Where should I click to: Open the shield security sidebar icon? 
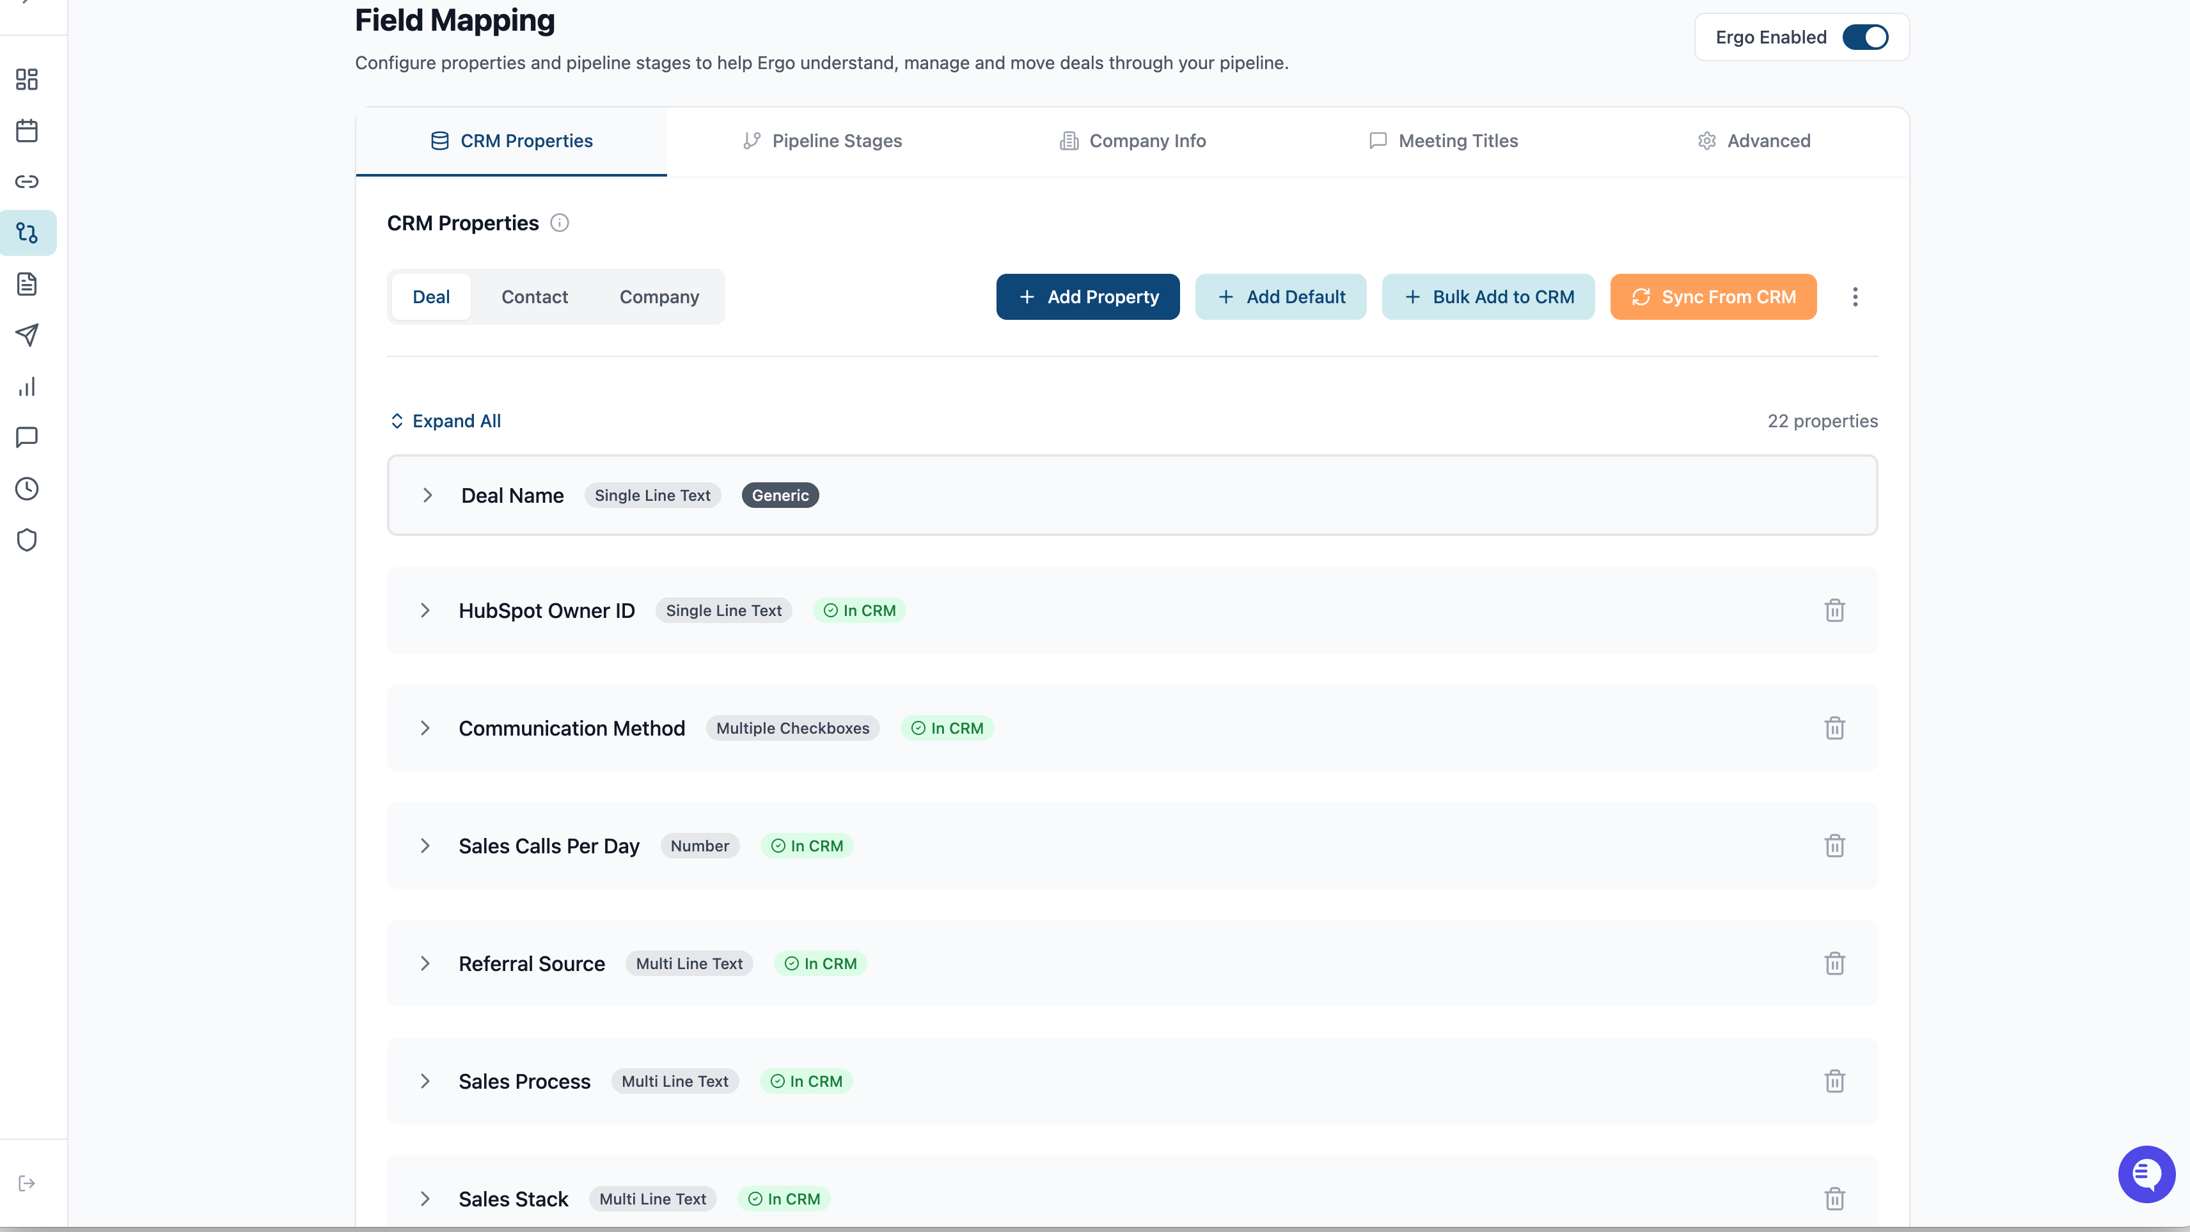28,540
